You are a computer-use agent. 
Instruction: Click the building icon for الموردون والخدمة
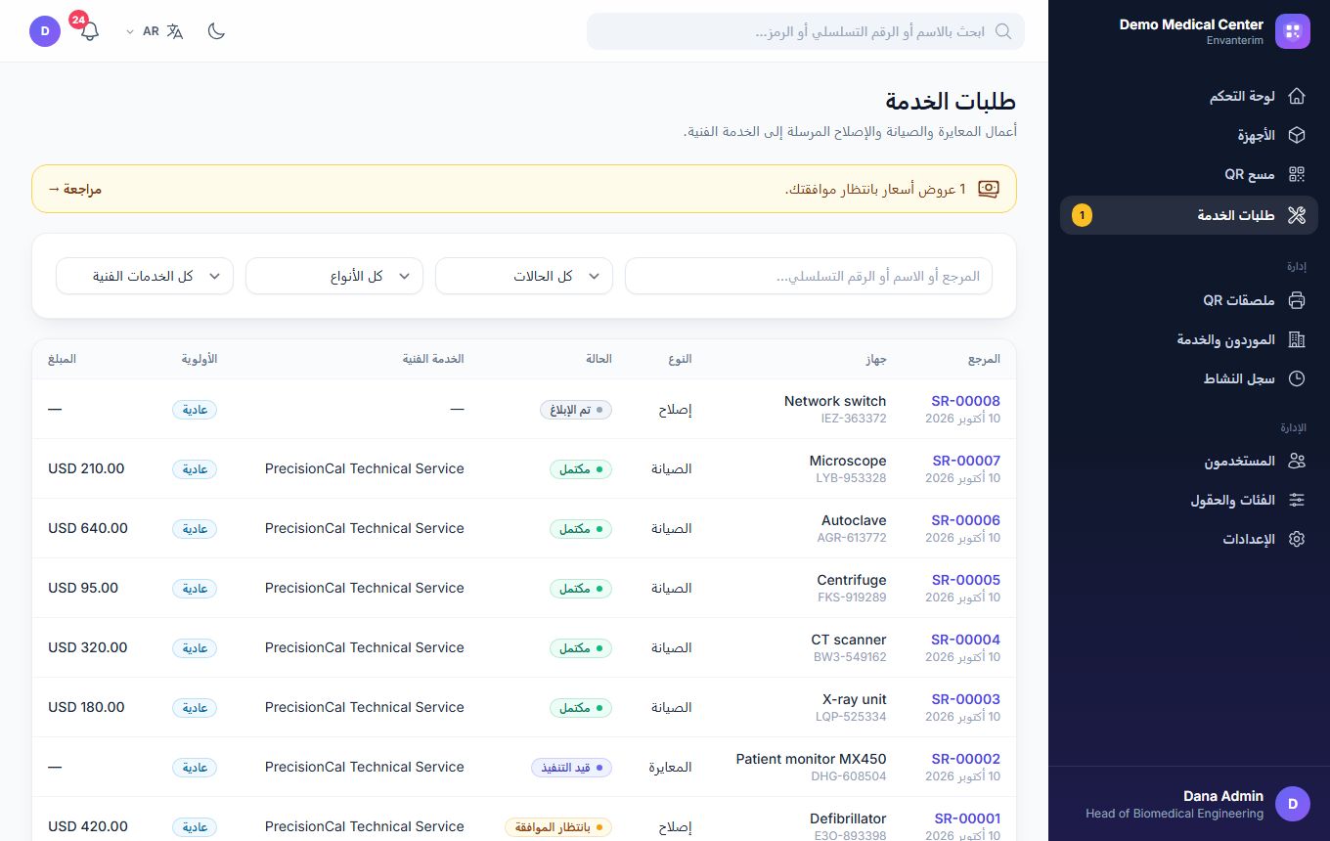click(x=1297, y=339)
